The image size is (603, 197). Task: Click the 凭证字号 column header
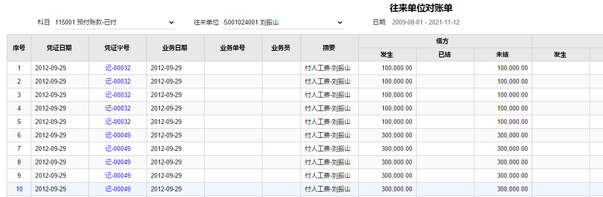click(118, 48)
